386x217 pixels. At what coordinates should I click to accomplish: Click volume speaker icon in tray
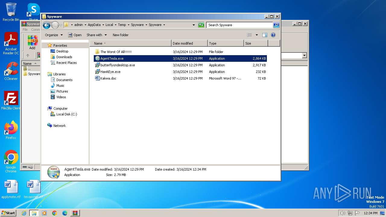click(343, 213)
